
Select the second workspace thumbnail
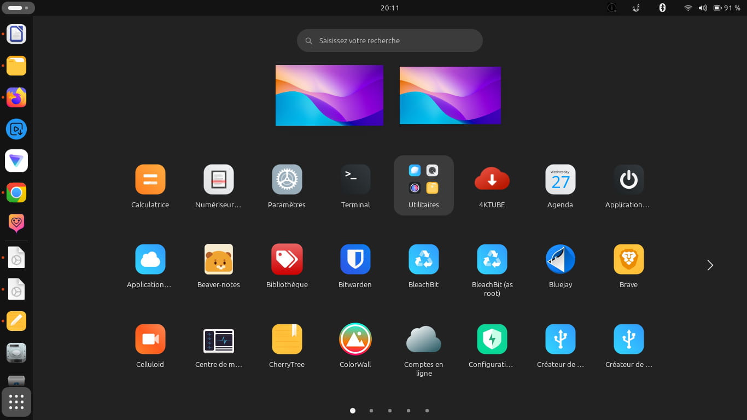(450, 95)
